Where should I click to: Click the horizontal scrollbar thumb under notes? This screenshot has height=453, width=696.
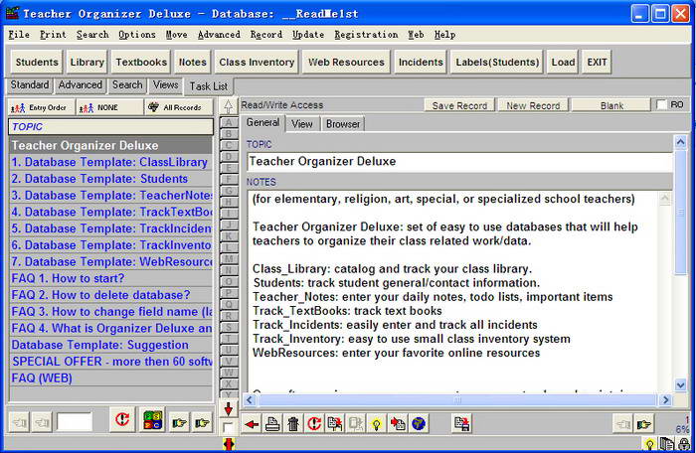457,400
